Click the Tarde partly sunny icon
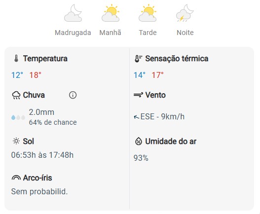The height and width of the screenshot is (214, 260). click(148, 13)
